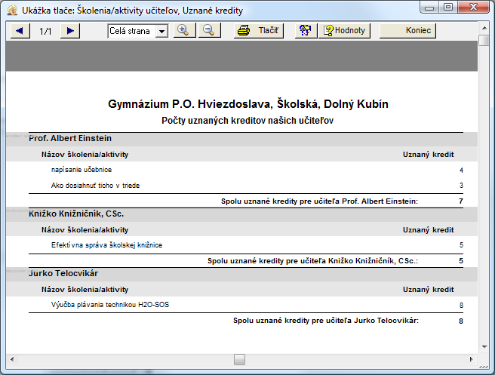
Task: Maximize the print preview window
Action: 448,8
